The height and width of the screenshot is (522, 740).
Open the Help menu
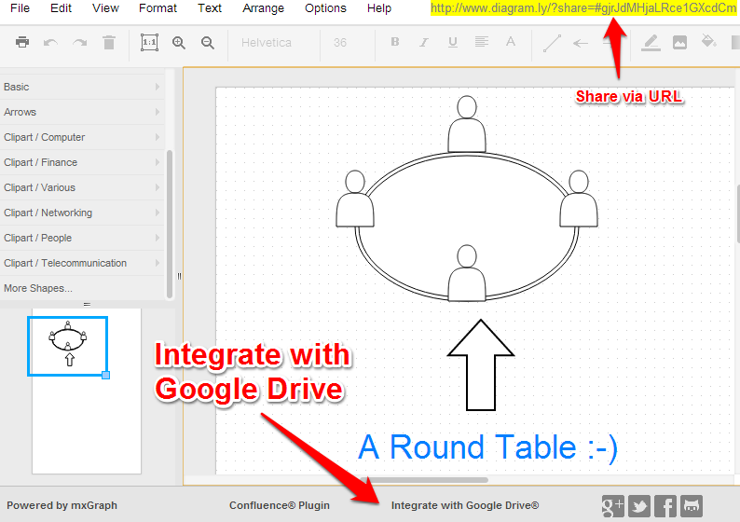point(379,8)
